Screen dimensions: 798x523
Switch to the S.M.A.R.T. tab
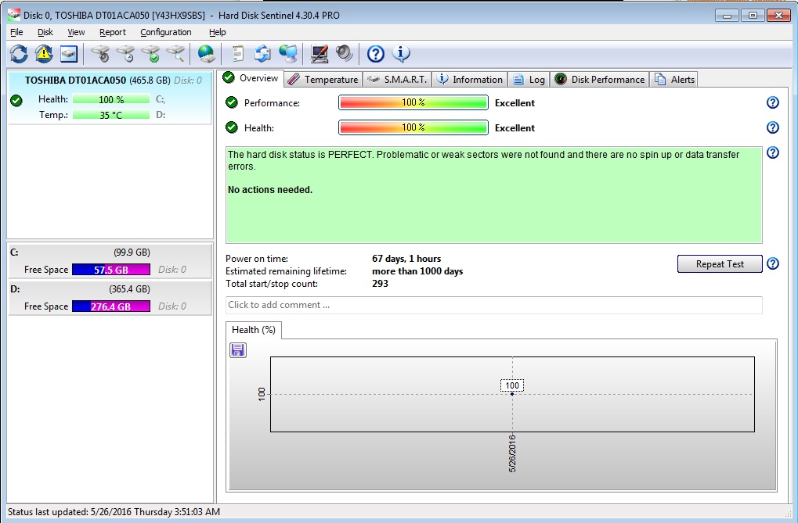(397, 79)
